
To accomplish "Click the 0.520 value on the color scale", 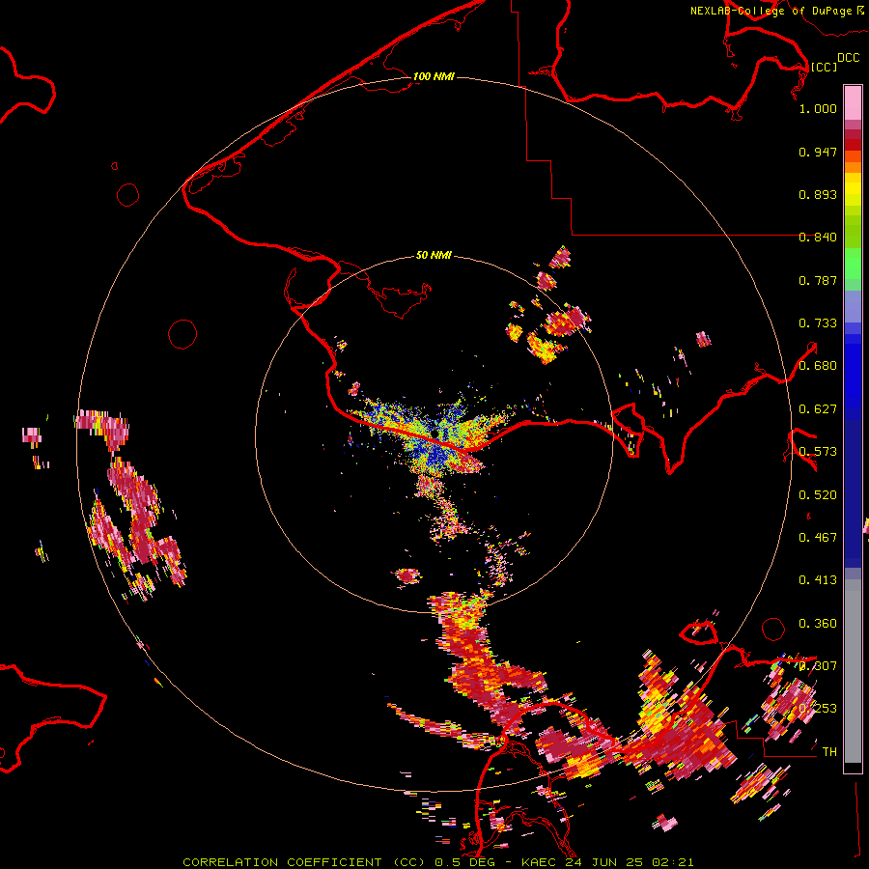I will point(818,495).
